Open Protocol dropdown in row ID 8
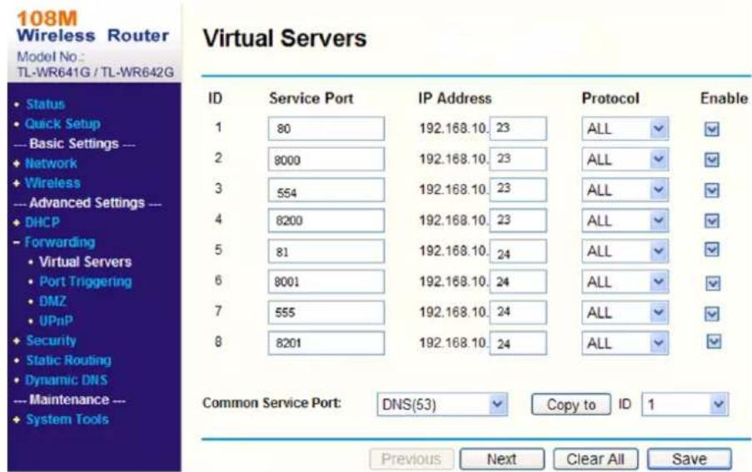This screenshot has height=472, width=752. 625,343
